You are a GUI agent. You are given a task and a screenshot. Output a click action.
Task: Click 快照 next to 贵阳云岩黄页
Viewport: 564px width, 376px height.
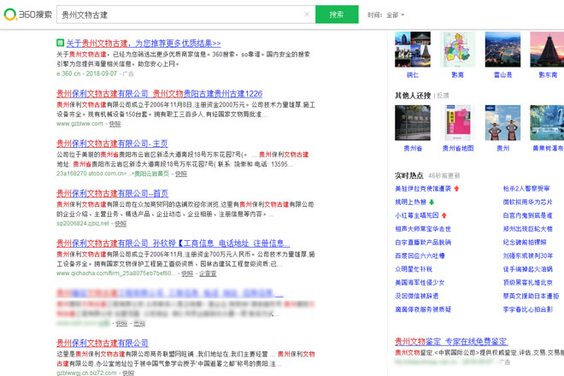coord(181,173)
